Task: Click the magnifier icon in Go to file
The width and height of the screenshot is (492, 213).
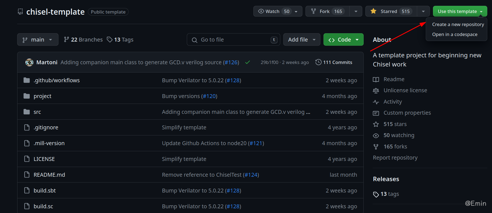Action: pos(195,40)
